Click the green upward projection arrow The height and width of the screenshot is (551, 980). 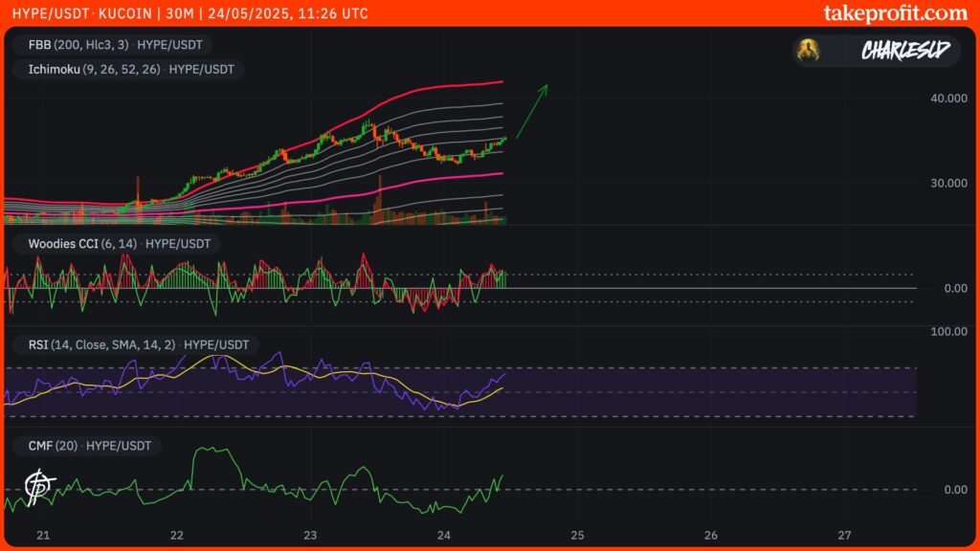531,111
